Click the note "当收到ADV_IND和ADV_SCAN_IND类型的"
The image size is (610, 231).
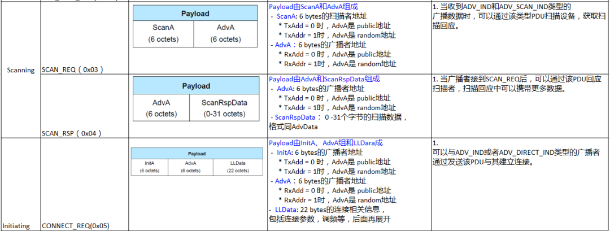[x=503, y=7]
